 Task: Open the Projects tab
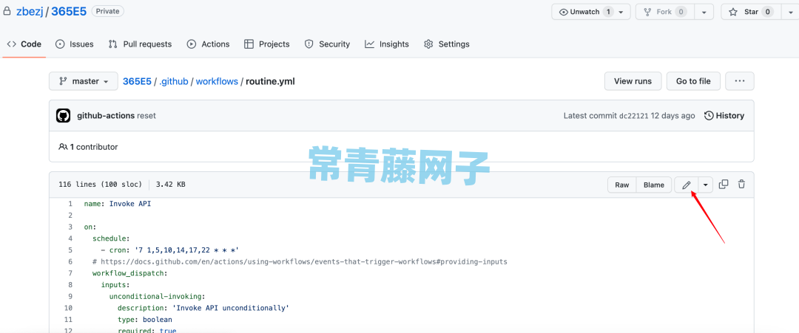click(x=266, y=44)
